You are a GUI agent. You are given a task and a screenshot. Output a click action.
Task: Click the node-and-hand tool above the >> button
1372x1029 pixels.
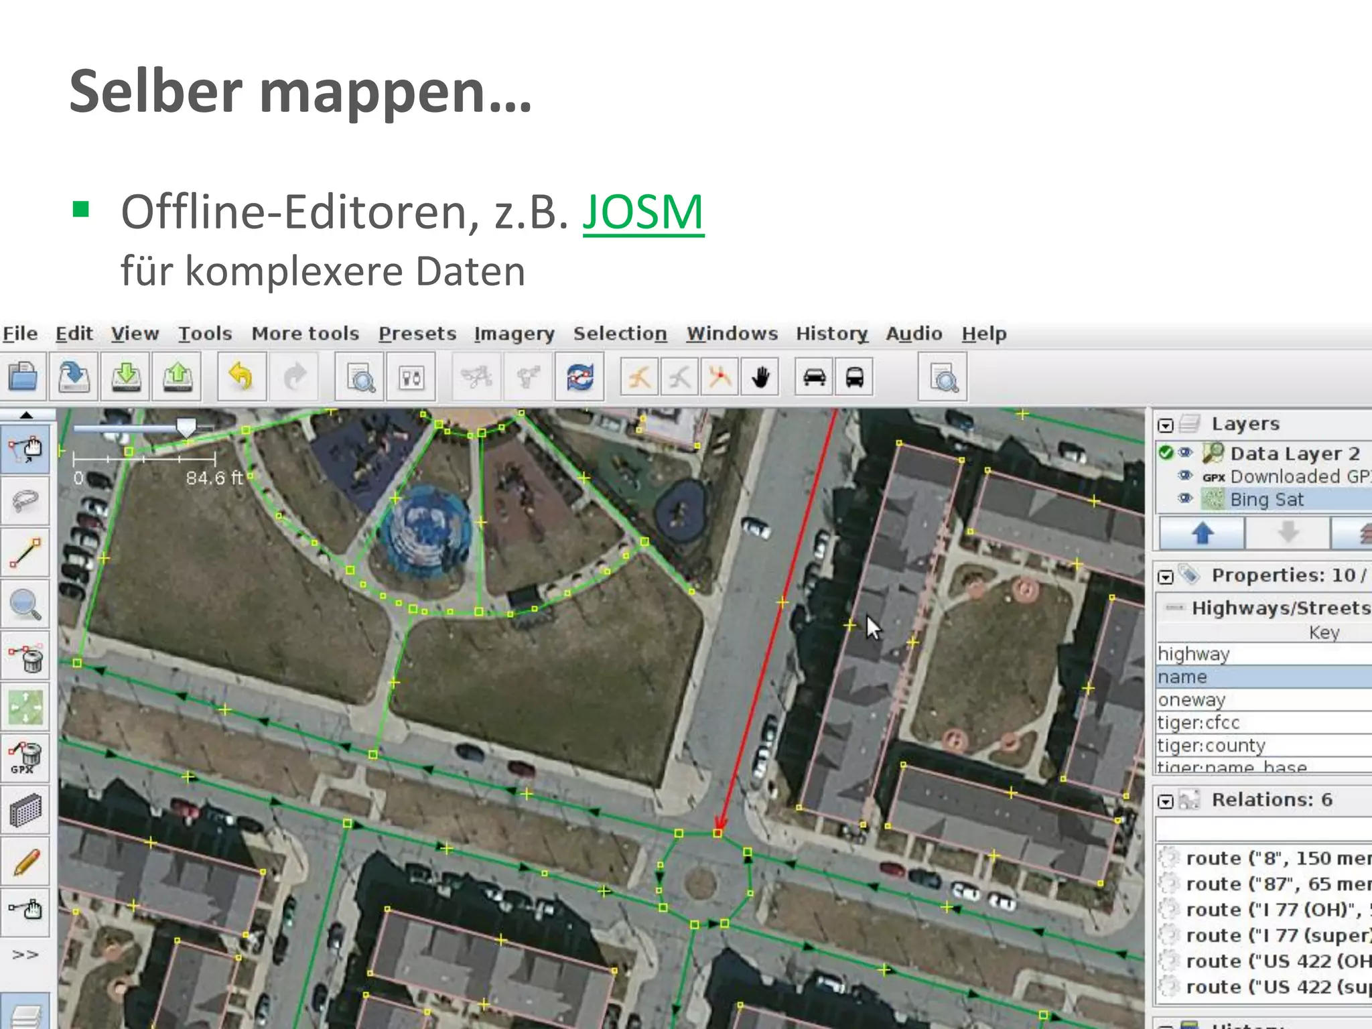coord(25,911)
